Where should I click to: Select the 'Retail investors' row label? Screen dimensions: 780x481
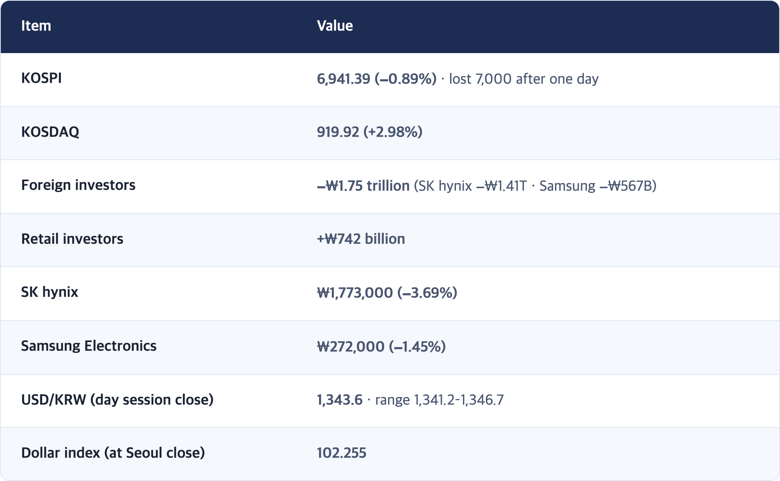point(72,239)
